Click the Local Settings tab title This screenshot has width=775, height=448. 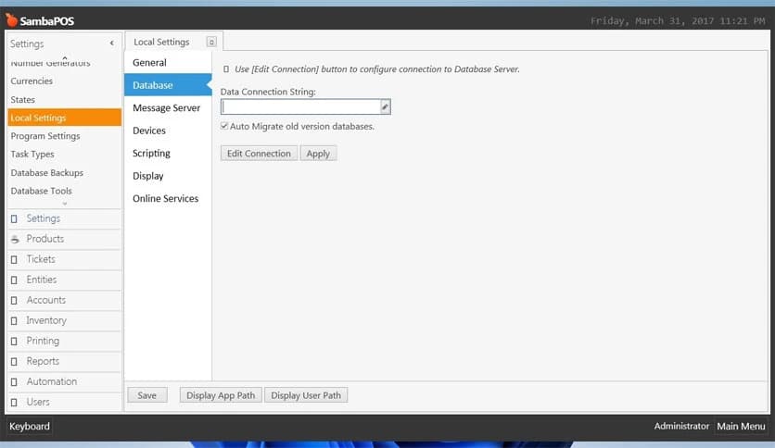coord(161,42)
